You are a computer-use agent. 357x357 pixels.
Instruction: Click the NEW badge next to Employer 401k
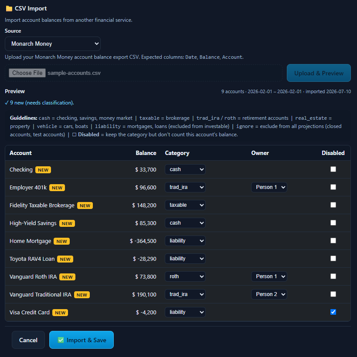point(57,188)
